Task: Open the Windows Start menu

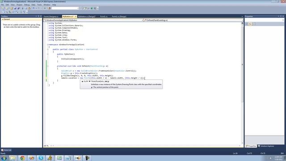Action: click(x=4, y=158)
